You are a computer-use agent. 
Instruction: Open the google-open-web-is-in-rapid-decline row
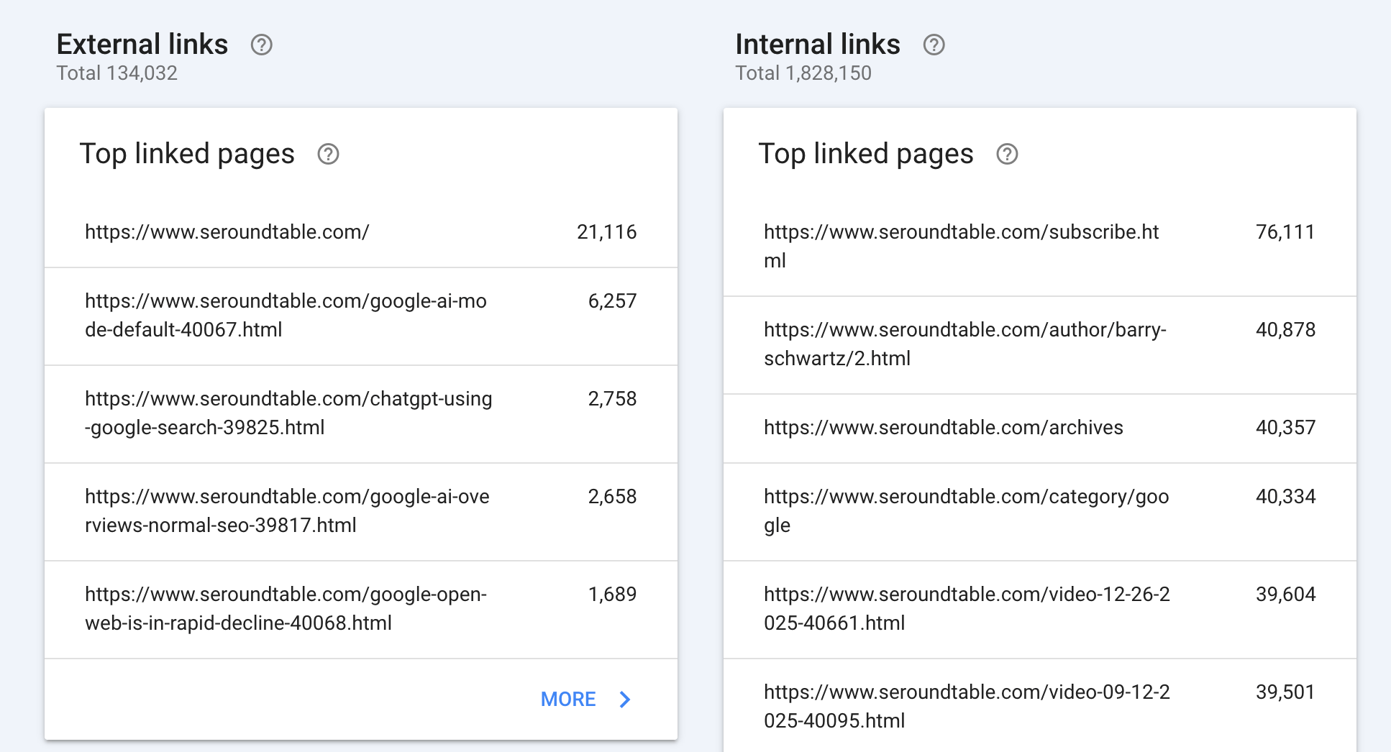pyautogui.click(x=286, y=609)
